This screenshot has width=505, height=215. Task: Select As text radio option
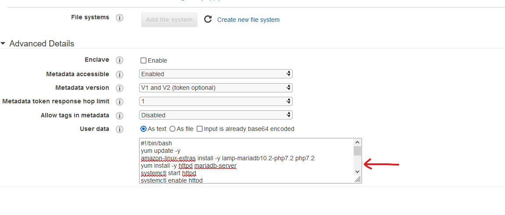tap(143, 129)
